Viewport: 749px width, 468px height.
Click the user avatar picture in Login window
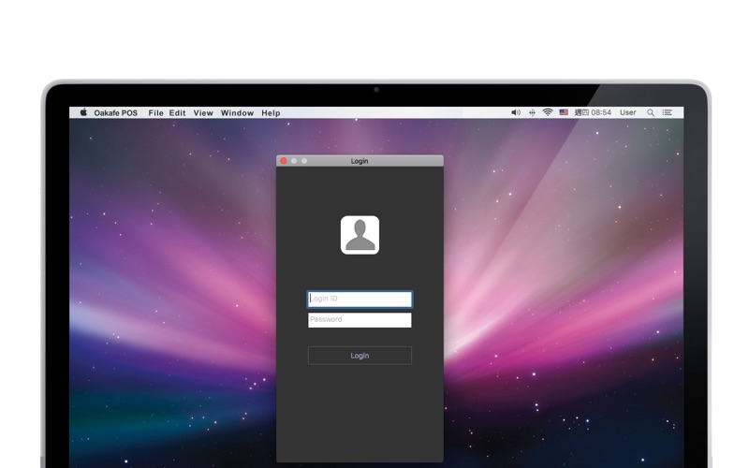pos(360,235)
